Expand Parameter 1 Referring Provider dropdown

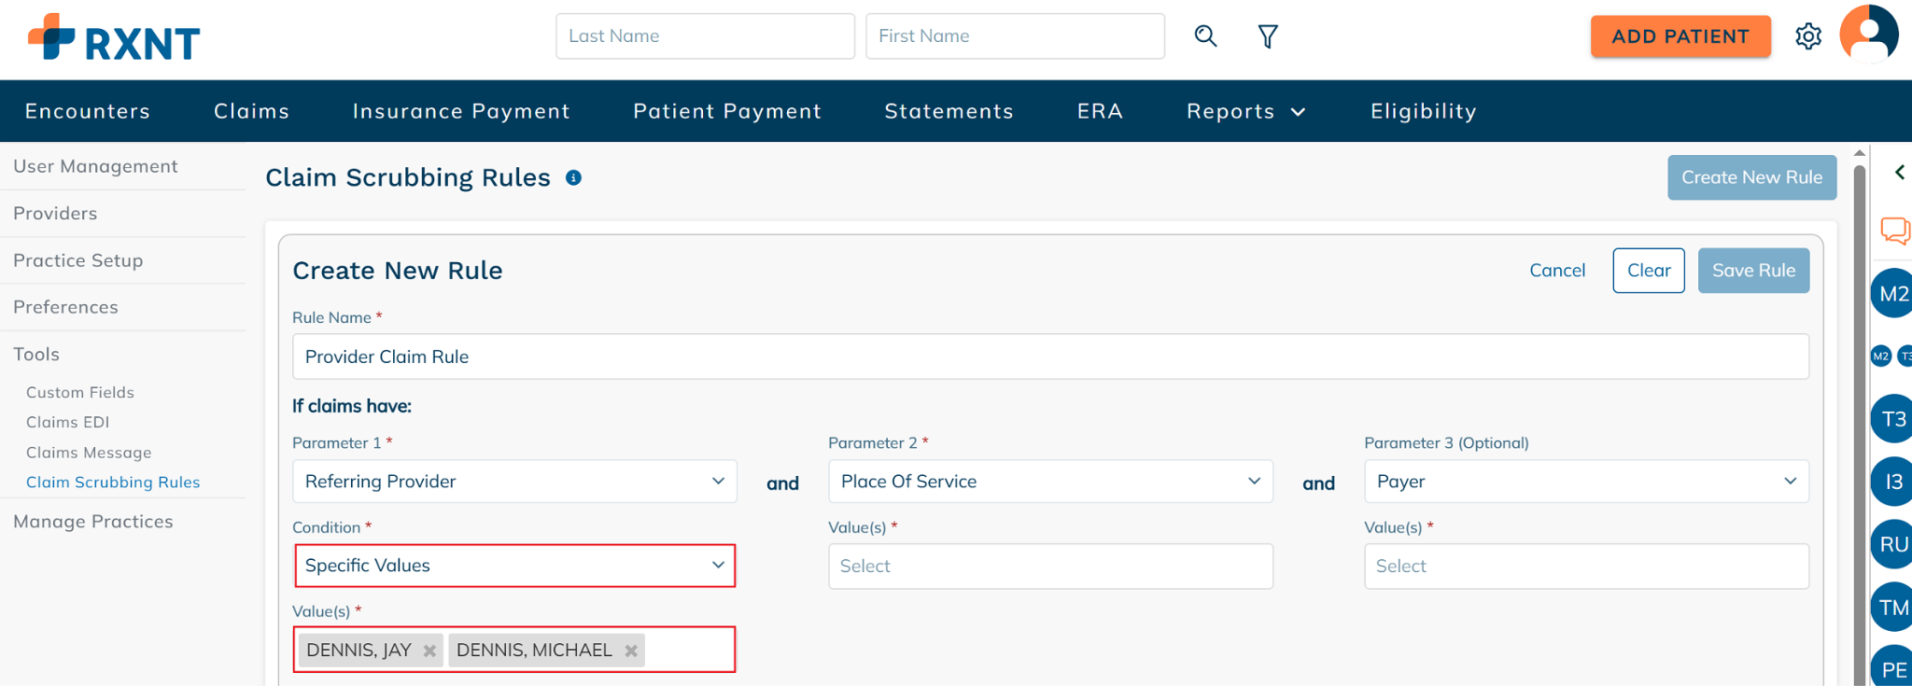514,482
